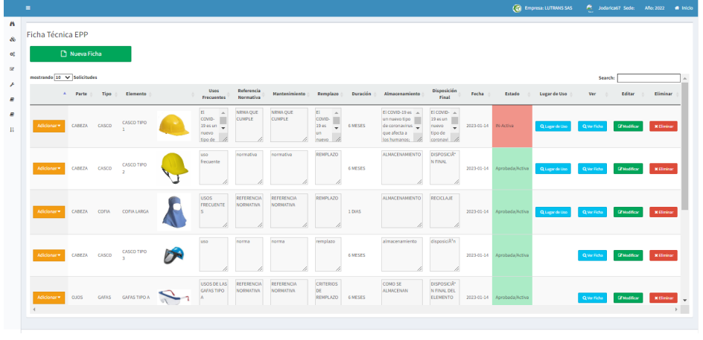Focus the Search input field
This screenshot has height=340, width=703.
pos(648,77)
